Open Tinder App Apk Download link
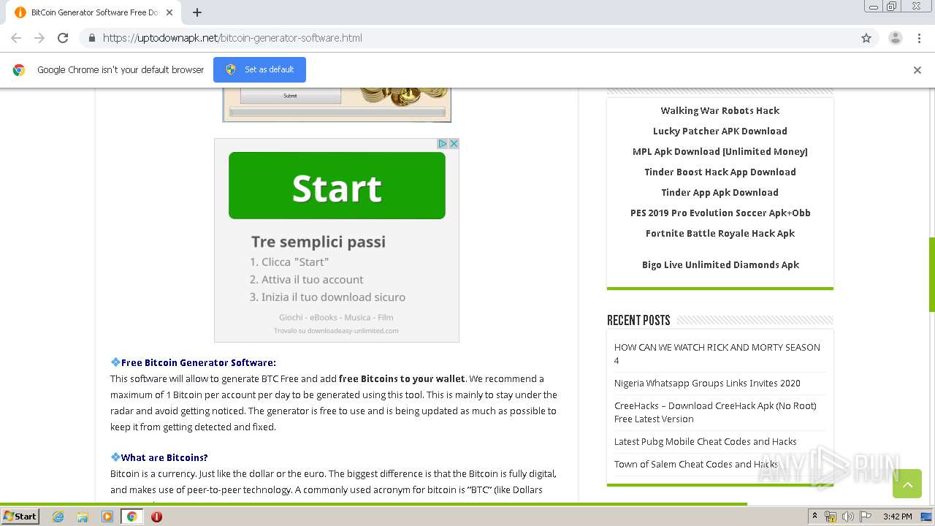Image resolution: width=935 pixels, height=526 pixels. (x=720, y=192)
